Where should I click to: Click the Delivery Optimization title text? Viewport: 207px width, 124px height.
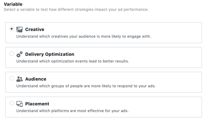pyautogui.click(x=50, y=54)
